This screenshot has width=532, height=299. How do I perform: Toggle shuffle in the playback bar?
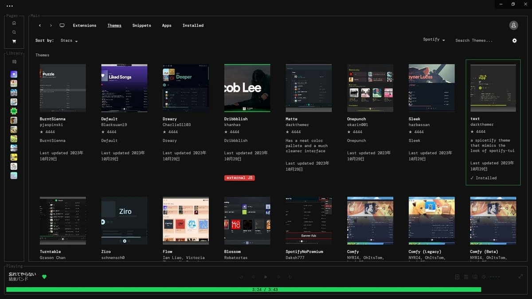(241, 276)
